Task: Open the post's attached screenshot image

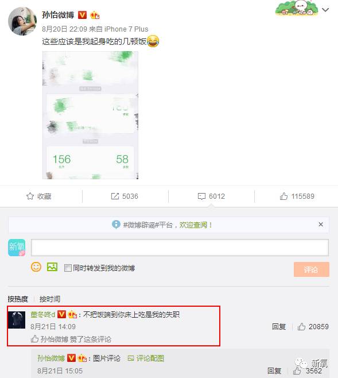Action: [x=91, y=115]
